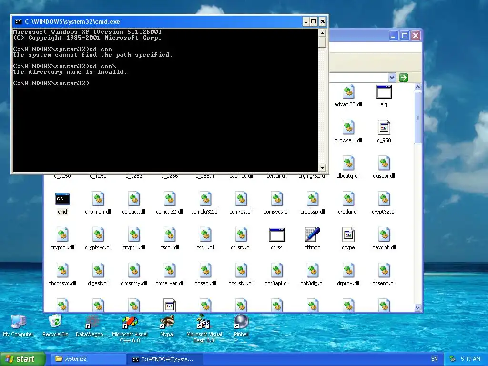
Task: Select the cscdll.dll file icon
Action: [170, 235]
